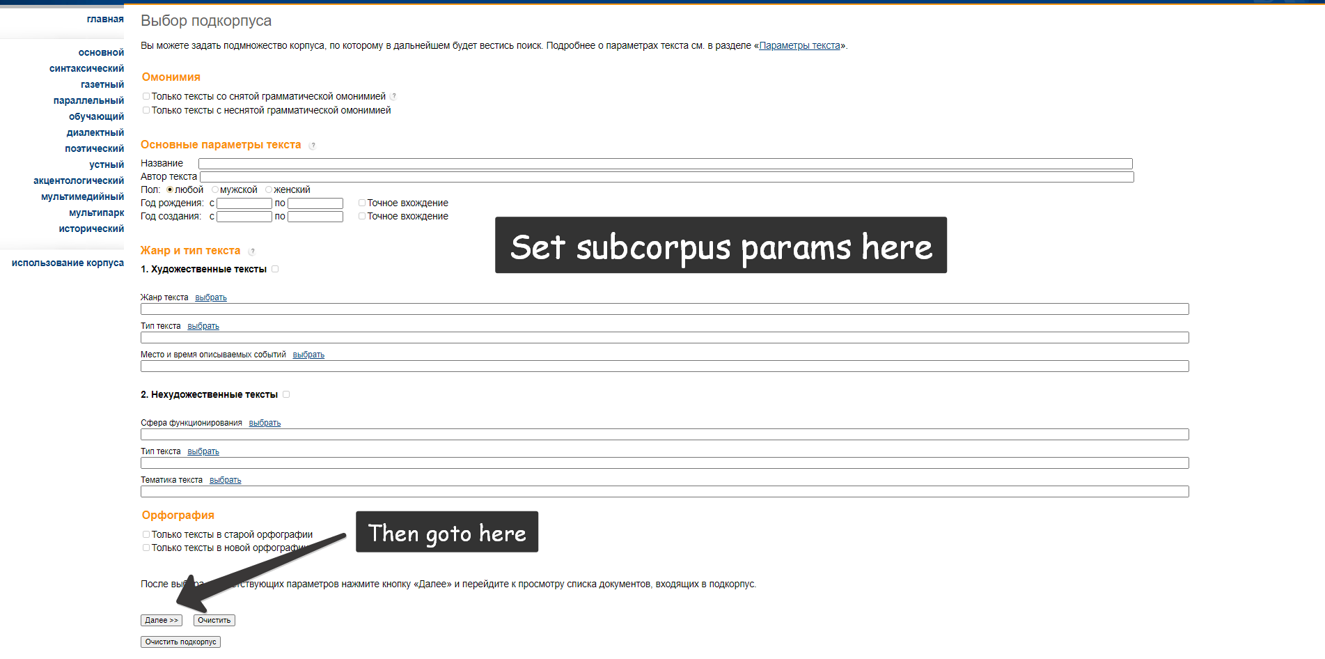Viewport: 1325px width, 659px height.
Task: Focus the Год рождения 'с' start field
Action: pyautogui.click(x=244, y=203)
